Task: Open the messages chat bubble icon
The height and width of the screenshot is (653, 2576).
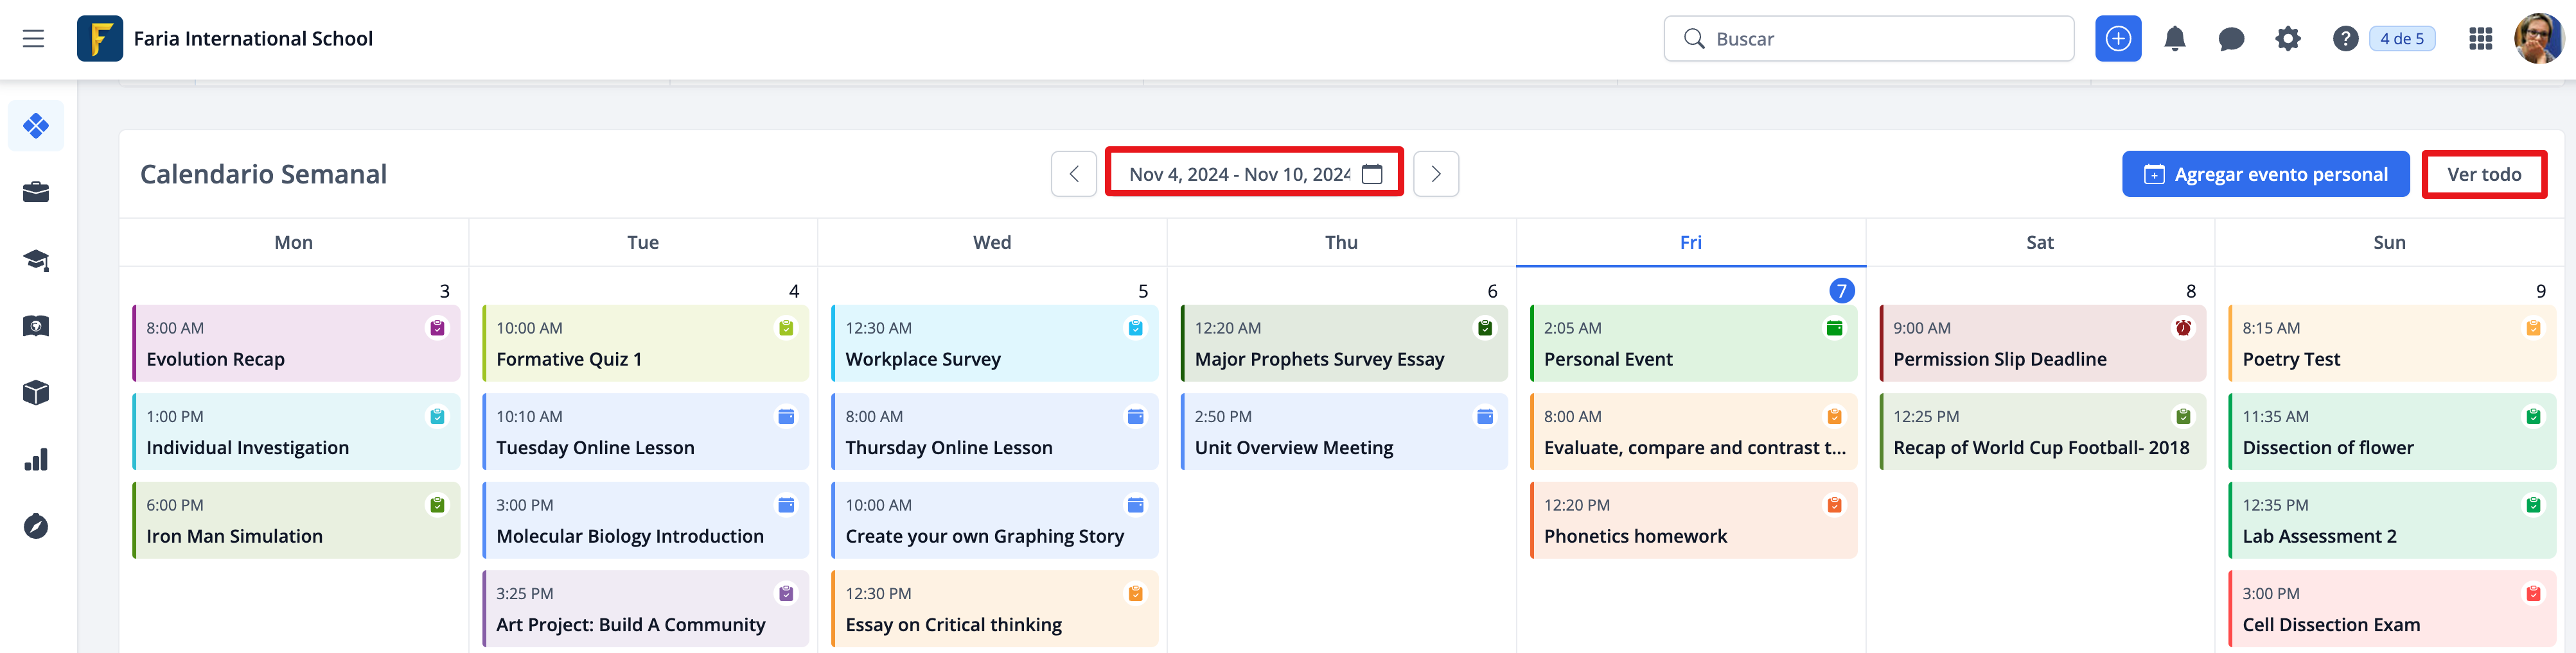Action: 2230,39
